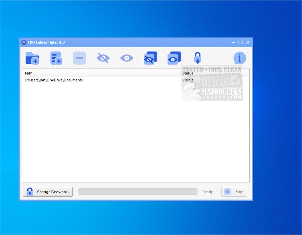Click the Remove (minus) icon
This screenshot has width=302, height=235.
click(79, 58)
